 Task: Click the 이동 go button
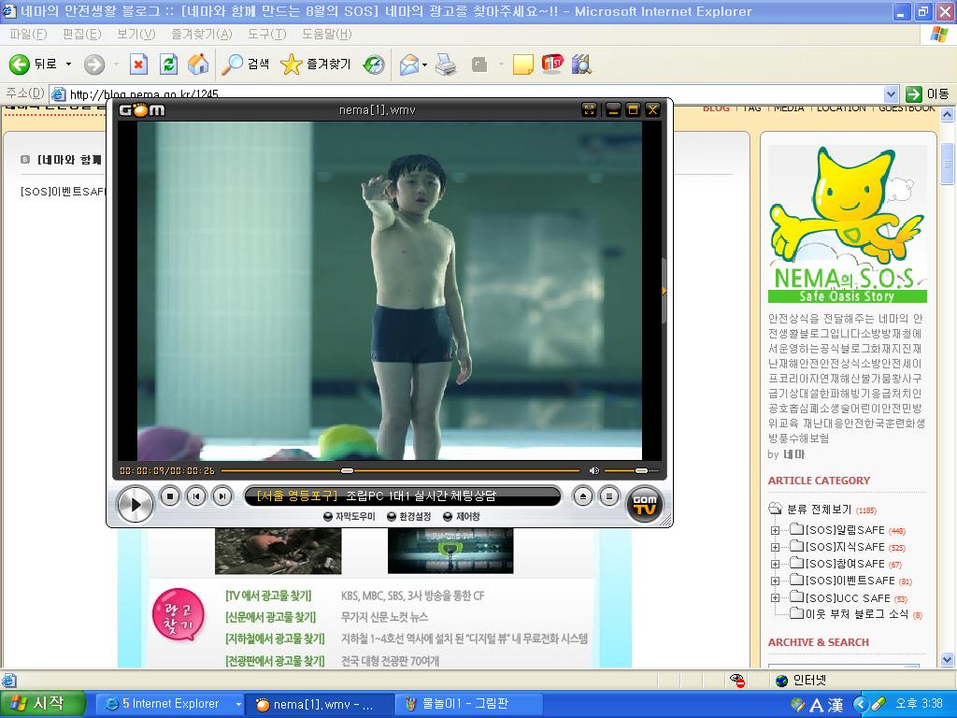tap(928, 94)
